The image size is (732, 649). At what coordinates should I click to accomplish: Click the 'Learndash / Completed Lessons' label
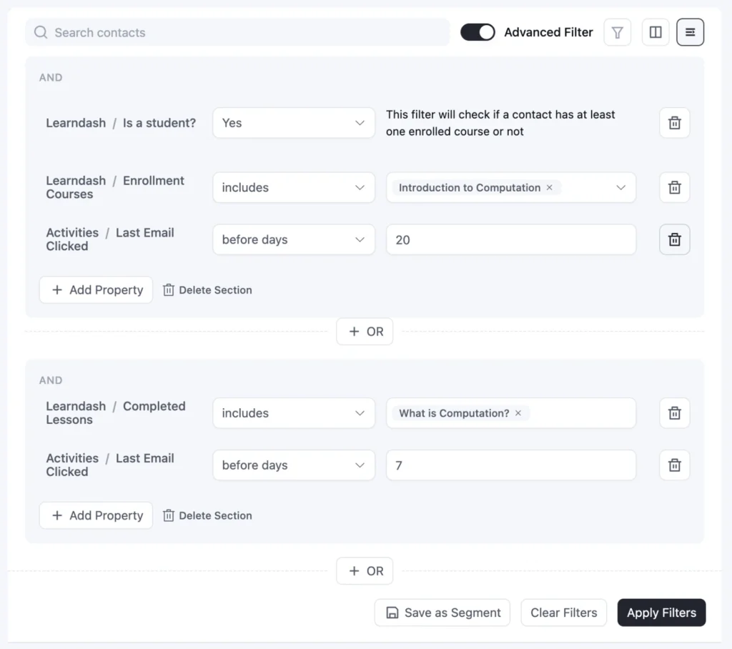[116, 413]
